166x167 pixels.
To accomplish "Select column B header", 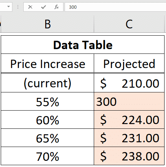I will [x=47, y=24].
